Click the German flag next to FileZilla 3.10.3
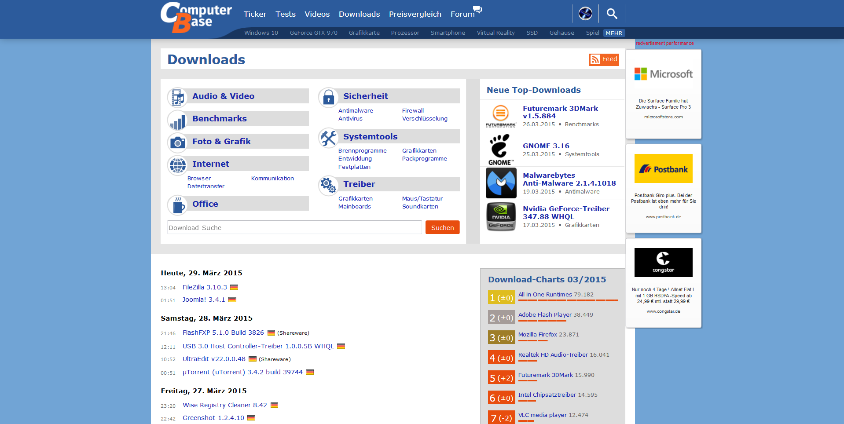 click(x=234, y=287)
